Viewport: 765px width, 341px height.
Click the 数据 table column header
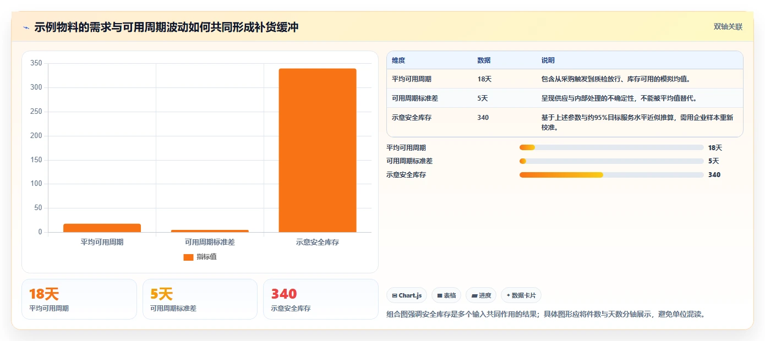484,61
